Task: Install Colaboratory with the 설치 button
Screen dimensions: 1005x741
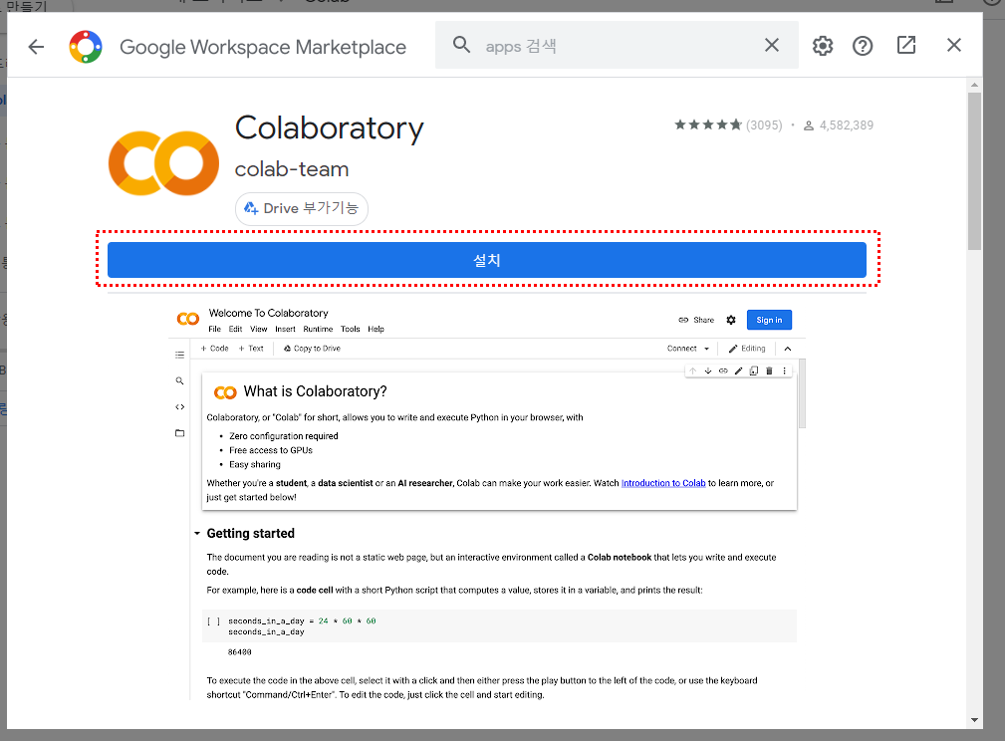Action: [x=486, y=260]
